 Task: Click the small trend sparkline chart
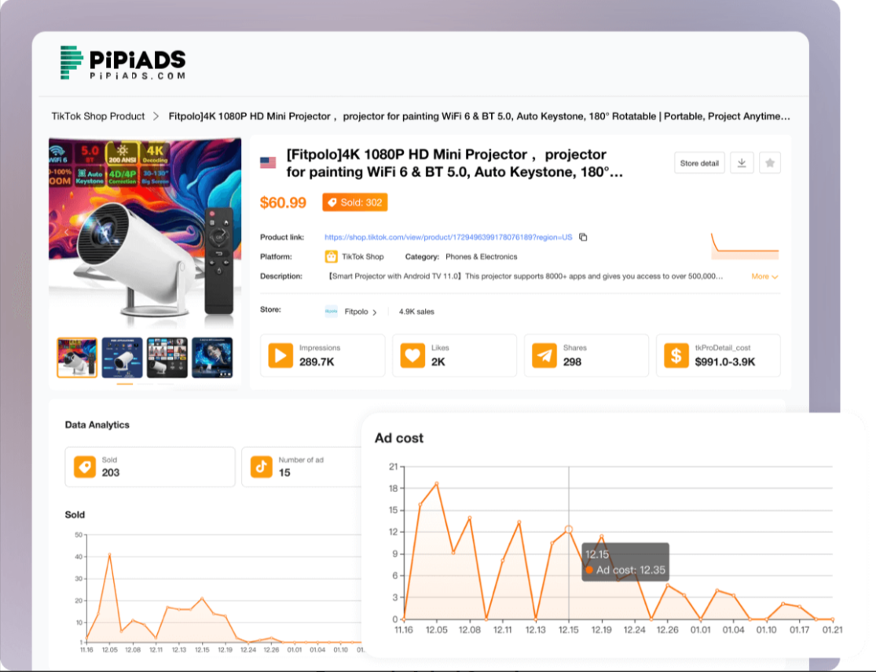point(745,246)
